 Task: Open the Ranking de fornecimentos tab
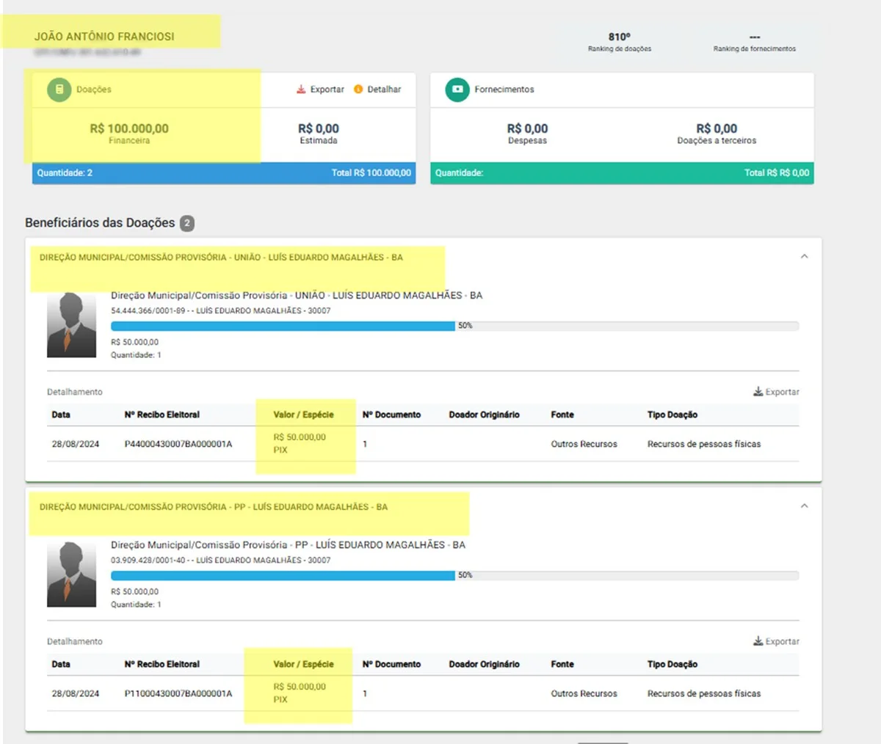click(754, 42)
